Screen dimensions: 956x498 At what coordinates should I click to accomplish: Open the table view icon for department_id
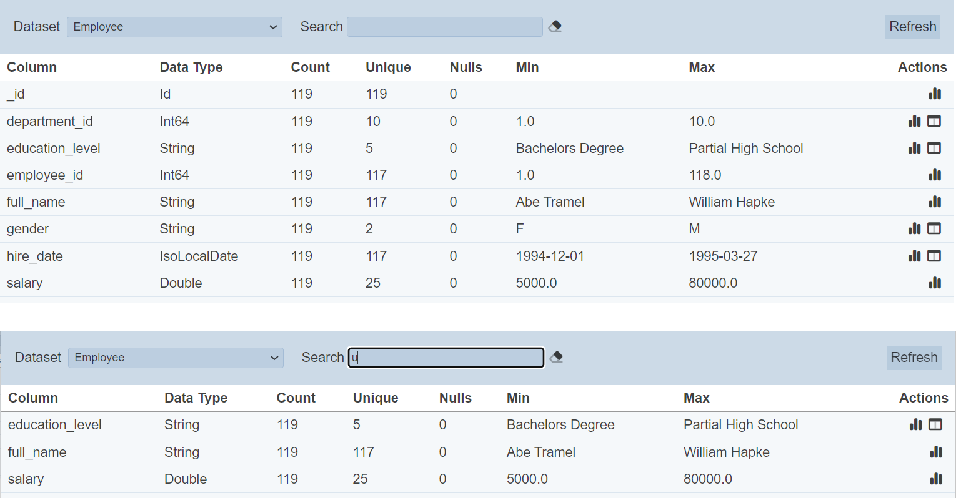tap(934, 121)
